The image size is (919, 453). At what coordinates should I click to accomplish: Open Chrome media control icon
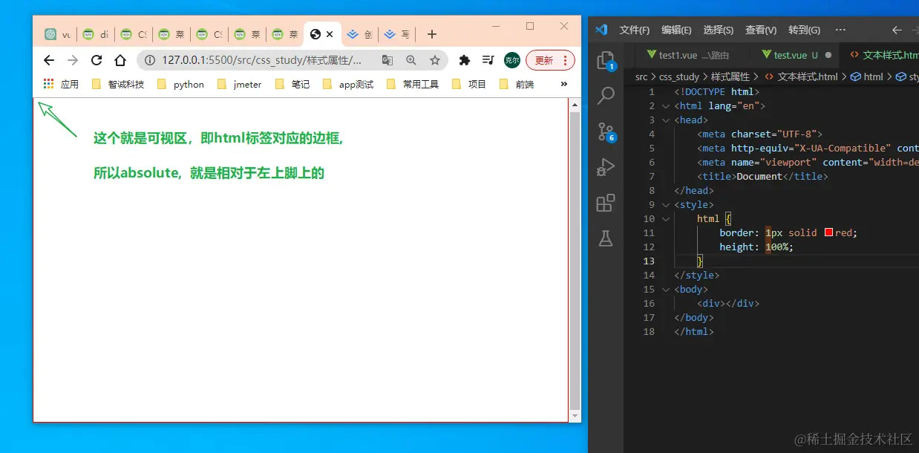pos(488,60)
